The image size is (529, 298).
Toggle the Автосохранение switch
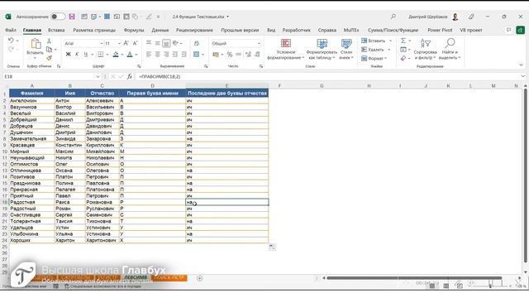[58, 17]
